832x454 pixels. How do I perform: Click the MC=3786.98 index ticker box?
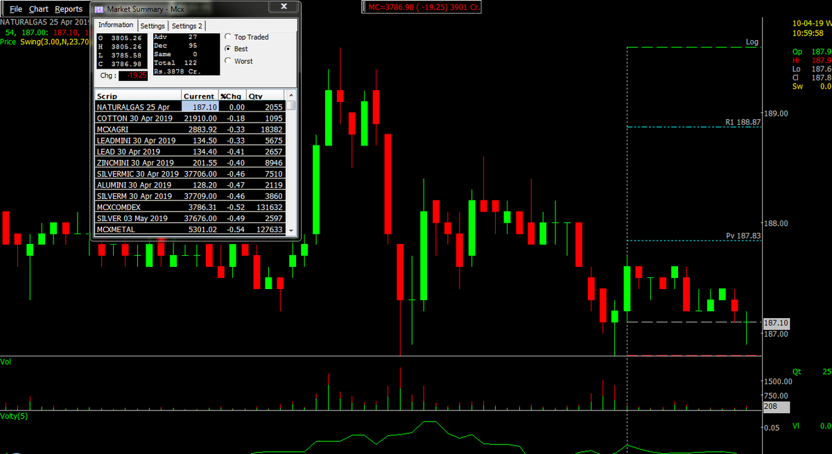point(421,7)
